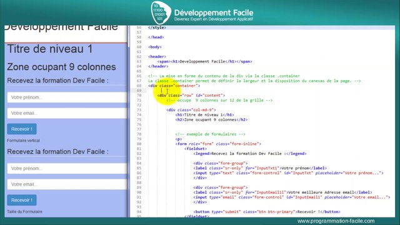Click the 'Votre email...' field above 'Taille du Formulaire'
Viewport: 400px width, 225px height.
point(67,184)
